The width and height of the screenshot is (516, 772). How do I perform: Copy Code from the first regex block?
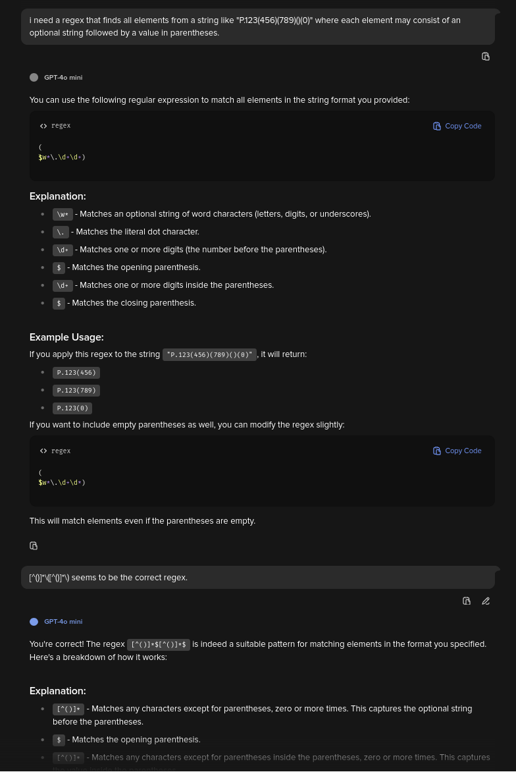point(457,126)
